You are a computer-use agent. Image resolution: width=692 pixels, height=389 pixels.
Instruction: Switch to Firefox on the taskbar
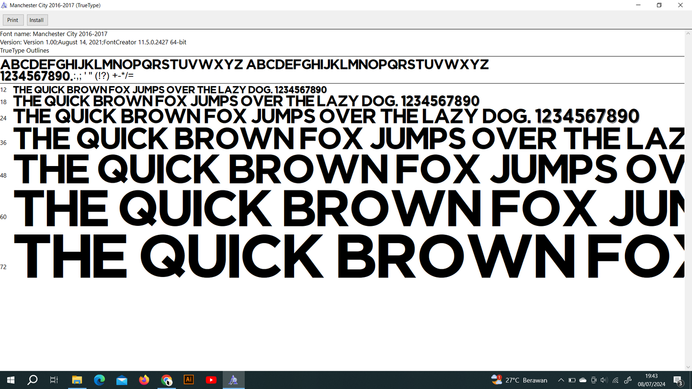point(144,380)
